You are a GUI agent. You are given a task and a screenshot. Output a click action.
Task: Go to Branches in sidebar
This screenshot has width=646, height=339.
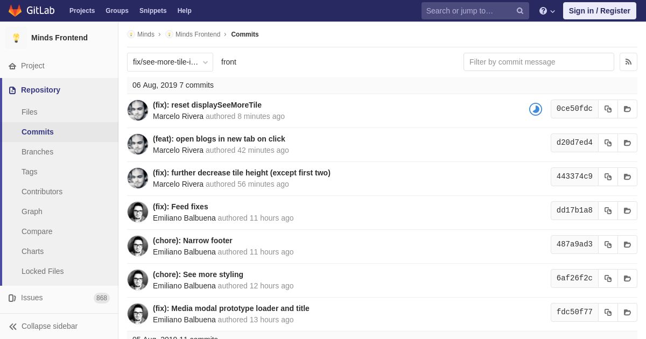pyautogui.click(x=37, y=152)
